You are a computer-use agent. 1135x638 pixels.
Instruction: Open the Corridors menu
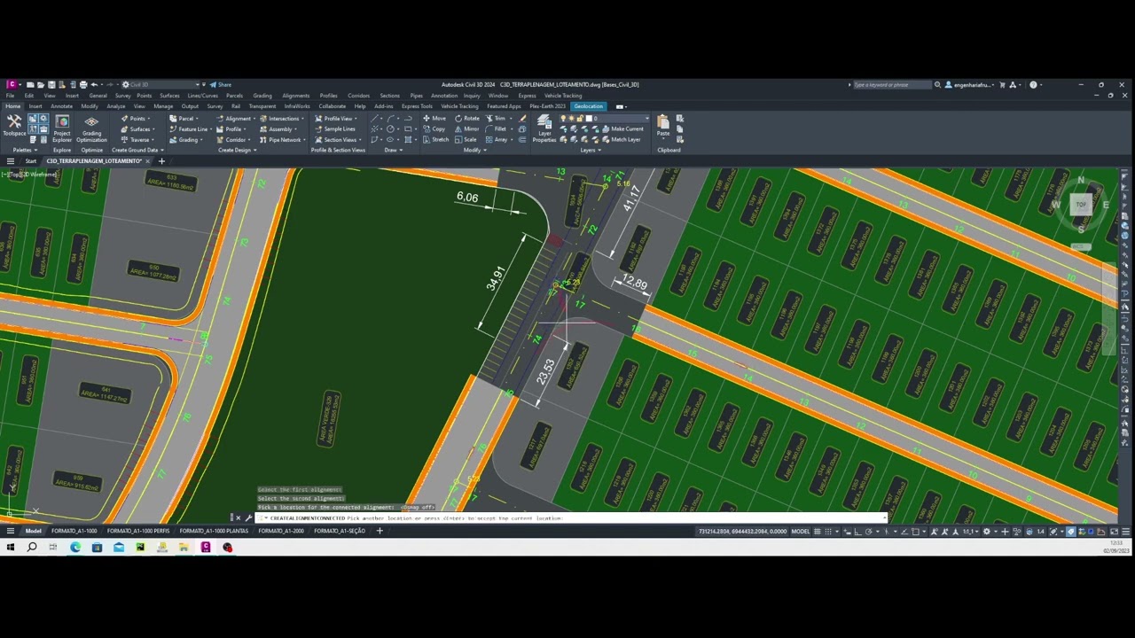pyautogui.click(x=358, y=96)
